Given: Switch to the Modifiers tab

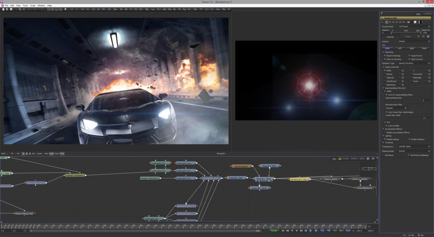Looking at the screenshot, I should 428,14.
